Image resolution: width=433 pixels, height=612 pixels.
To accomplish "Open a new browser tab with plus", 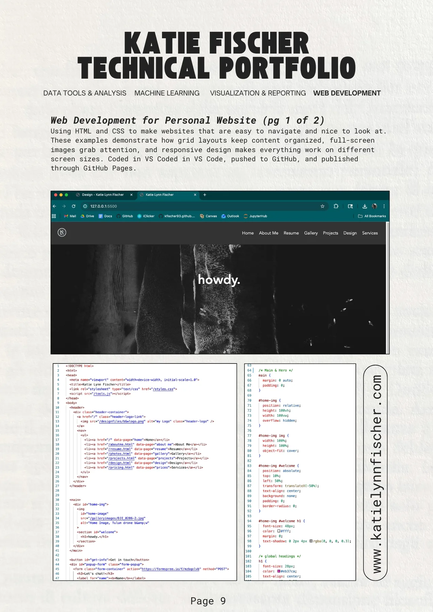I will pos(205,195).
